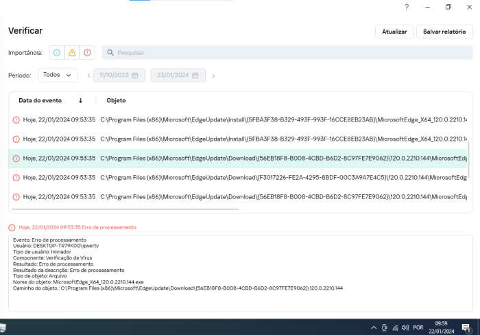Open calendar icon for start date 11/10/2023
The width and height of the screenshot is (480, 335).
point(135,76)
